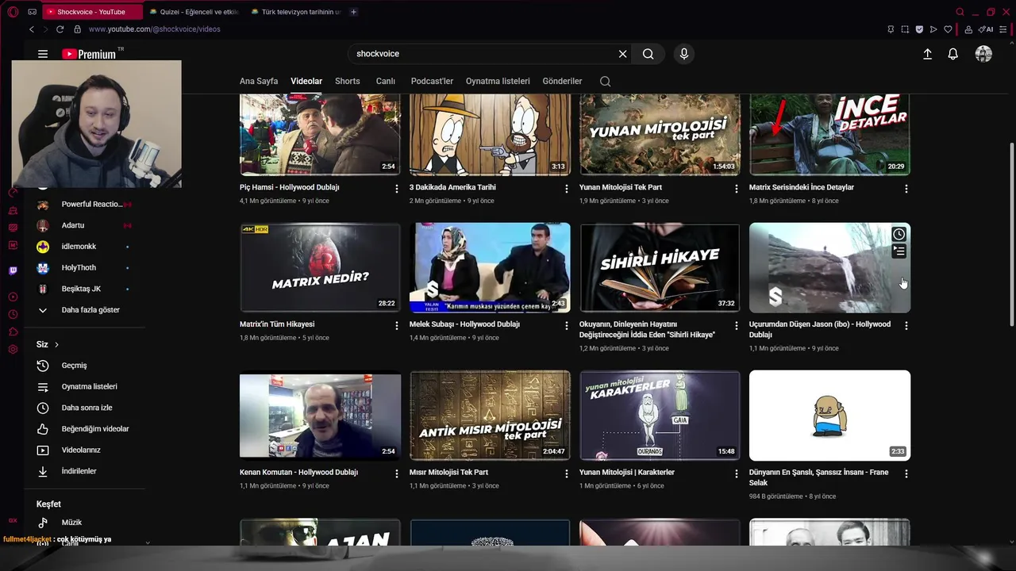1016x571 pixels.
Task: Open the Canlı channel tab
Action: point(386,81)
